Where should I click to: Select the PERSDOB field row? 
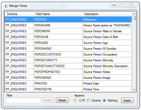click(68, 37)
